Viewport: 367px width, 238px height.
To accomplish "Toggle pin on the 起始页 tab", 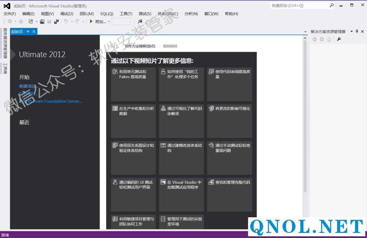I will pyautogui.click(x=28, y=32).
